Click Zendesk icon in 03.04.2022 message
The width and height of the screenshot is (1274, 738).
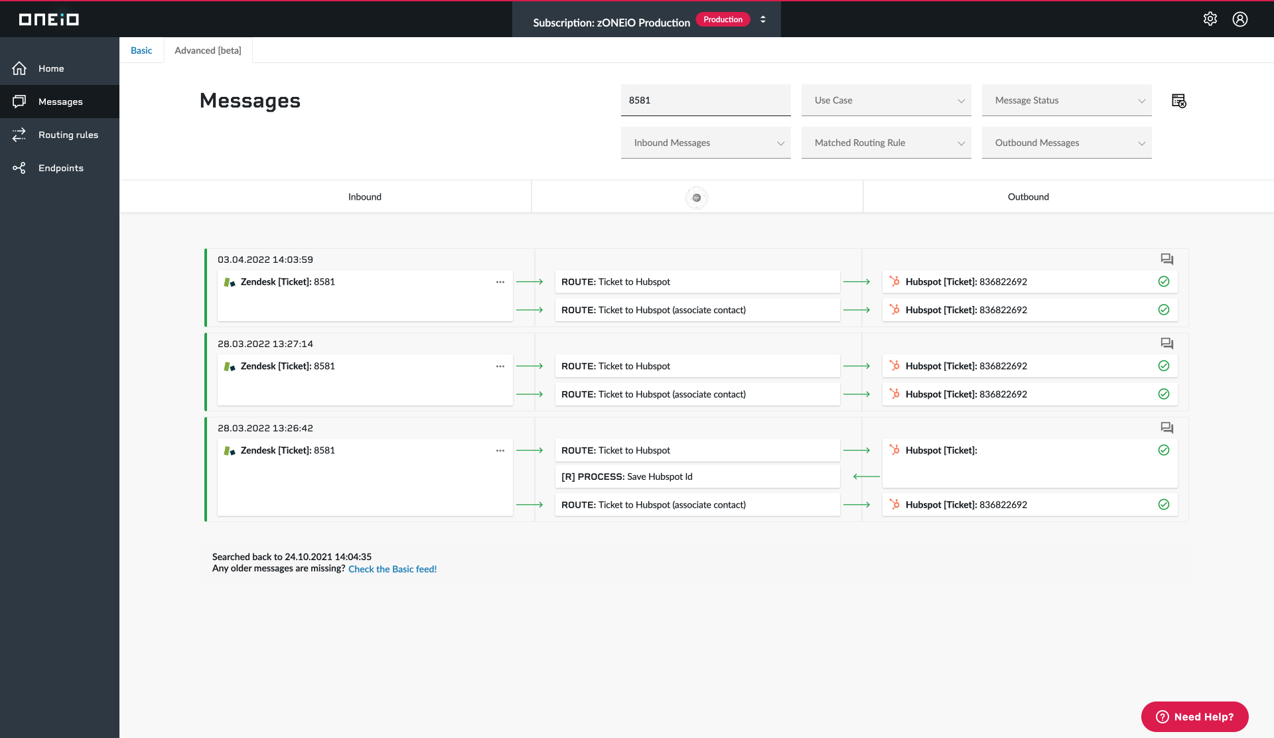point(230,282)
